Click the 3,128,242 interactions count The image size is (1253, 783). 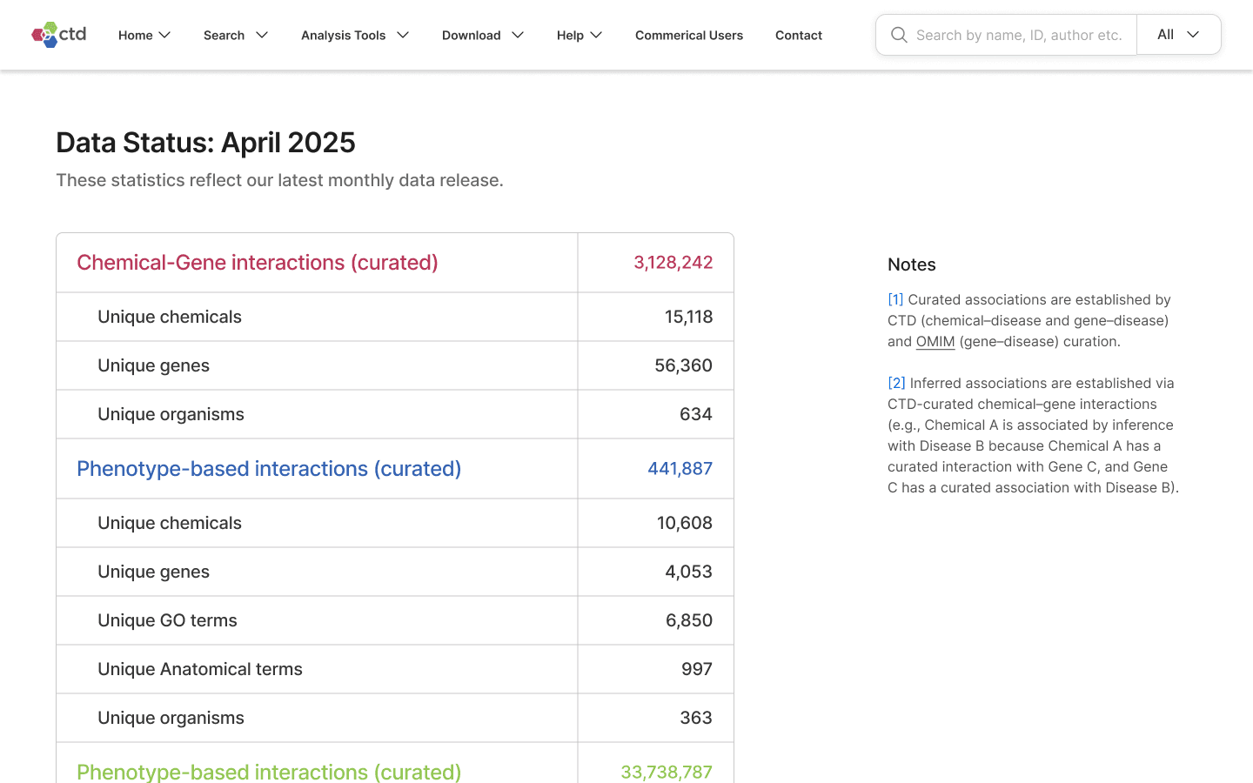[673, 262]
